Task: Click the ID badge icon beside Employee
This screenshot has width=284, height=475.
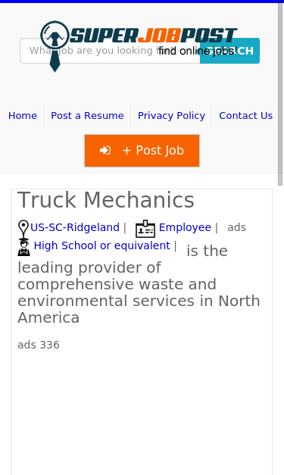Action: pyautogui.click(x=145, y=229)
